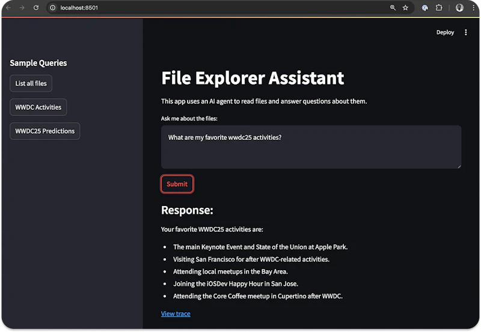
Task: Click the Deploy button
Action: coord(445,32)
